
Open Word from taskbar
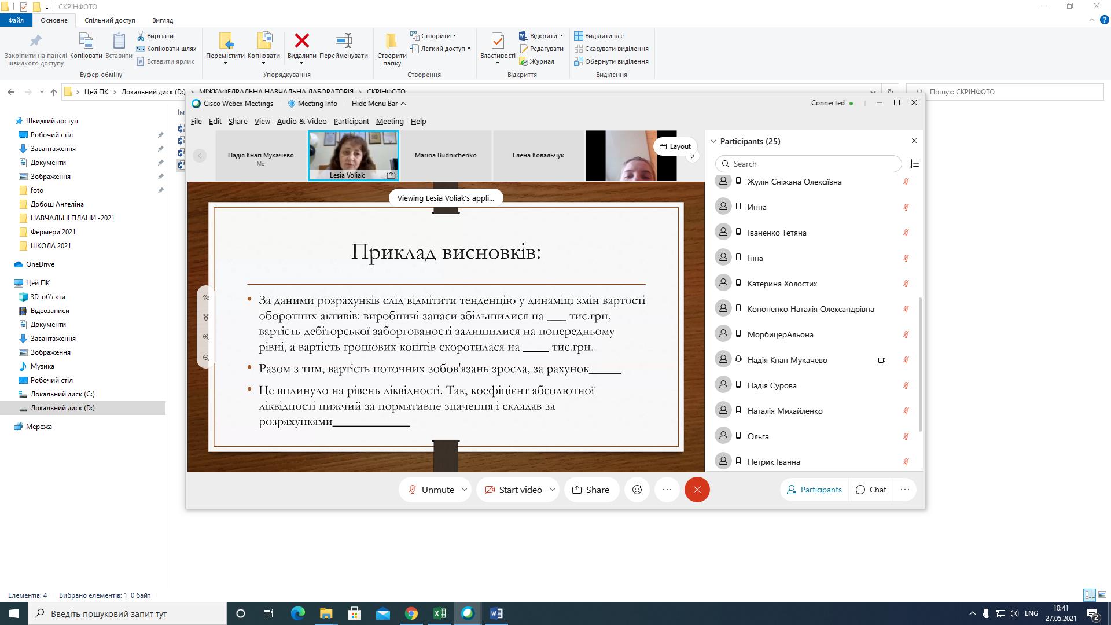pos(496,613)
